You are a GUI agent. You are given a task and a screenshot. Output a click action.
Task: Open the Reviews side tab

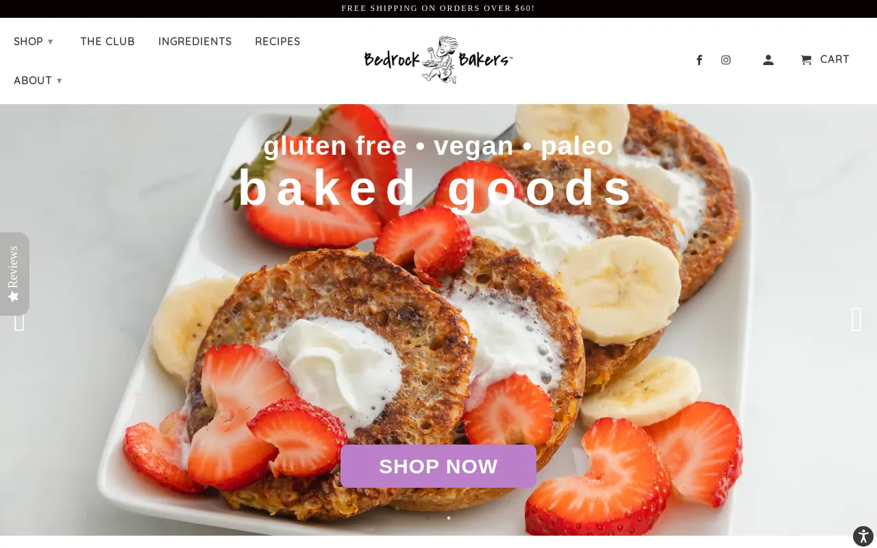tap(14, 274)
